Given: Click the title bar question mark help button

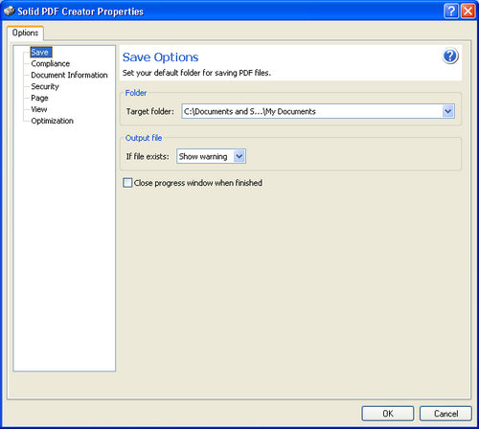Looking at the screenshot, I should pyautogui.click(x=451, y=11).
